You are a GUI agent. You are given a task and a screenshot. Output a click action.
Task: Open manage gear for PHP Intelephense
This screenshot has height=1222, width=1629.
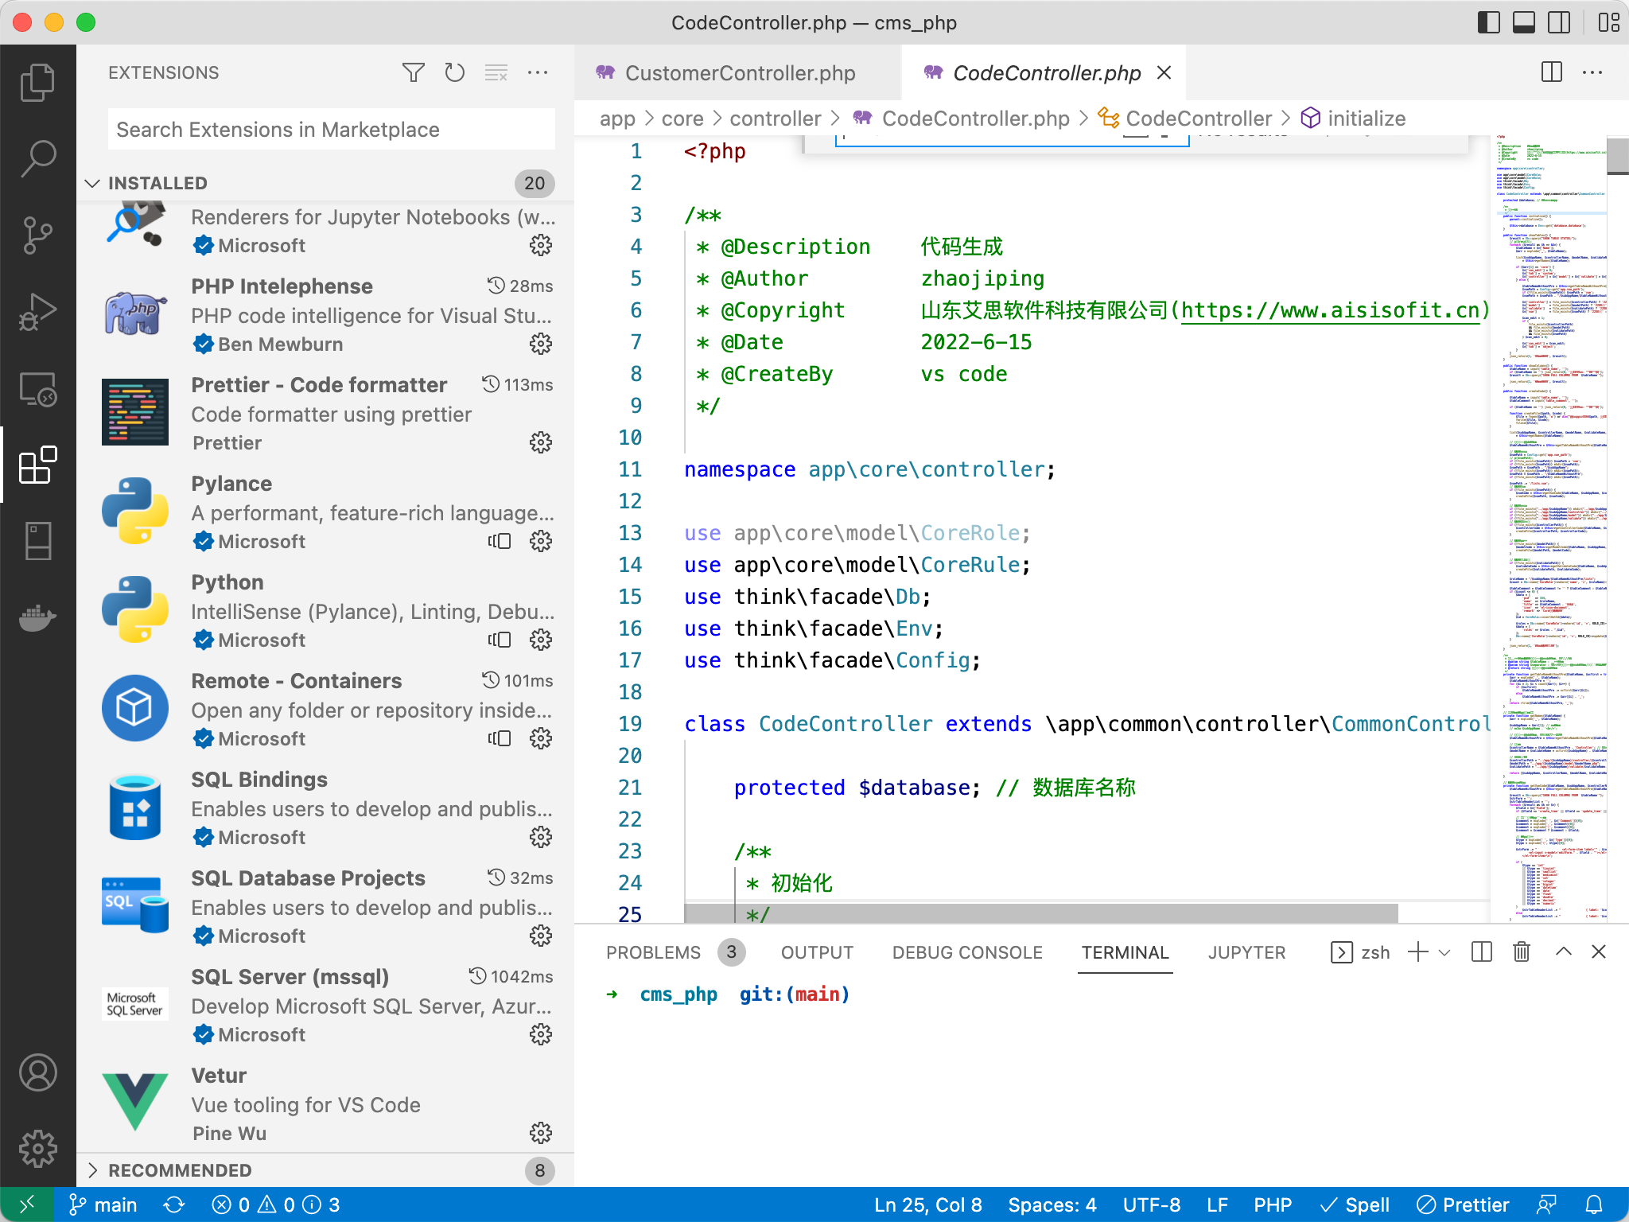pyautogui.click(x=541, y=344)
